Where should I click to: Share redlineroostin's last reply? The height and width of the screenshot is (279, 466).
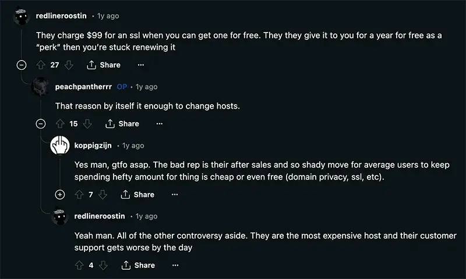[x=137, y=266]
